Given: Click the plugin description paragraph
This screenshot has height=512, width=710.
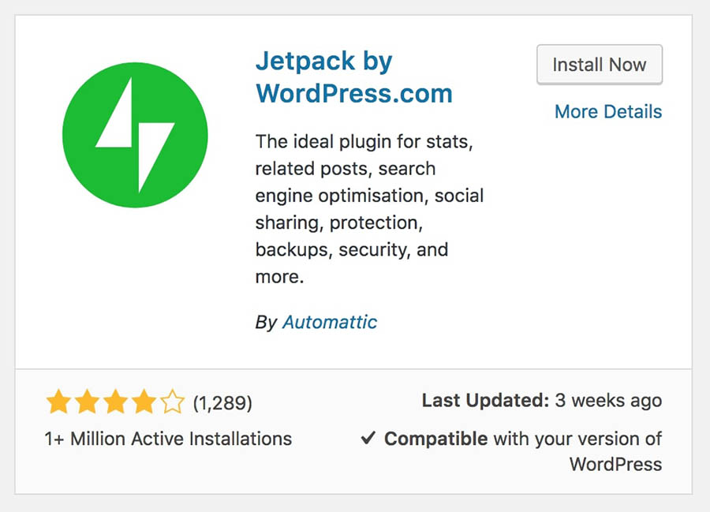Looking at the screenshot, I should (369, 209).
